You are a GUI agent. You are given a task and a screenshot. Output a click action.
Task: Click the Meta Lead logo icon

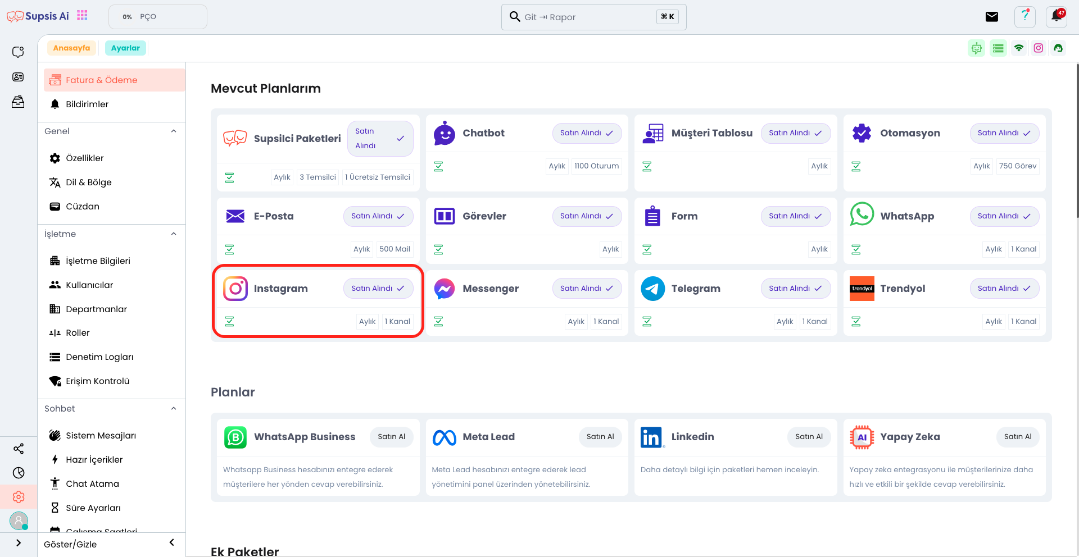(444, 437)
